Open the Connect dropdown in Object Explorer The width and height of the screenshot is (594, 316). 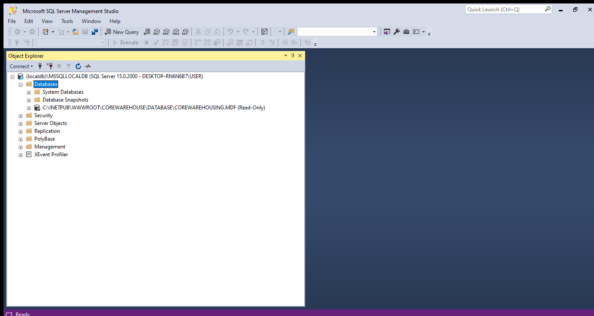[21, 66]
